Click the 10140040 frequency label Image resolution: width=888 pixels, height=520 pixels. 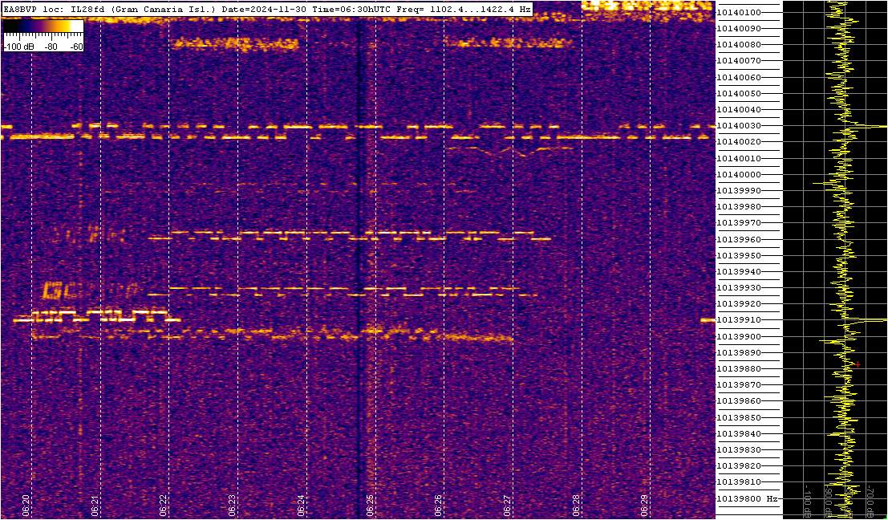(739, 109)
